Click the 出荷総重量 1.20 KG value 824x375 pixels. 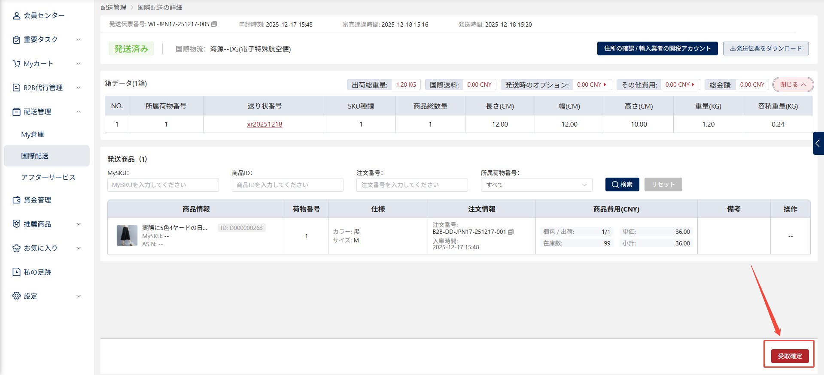click(406, 85)
